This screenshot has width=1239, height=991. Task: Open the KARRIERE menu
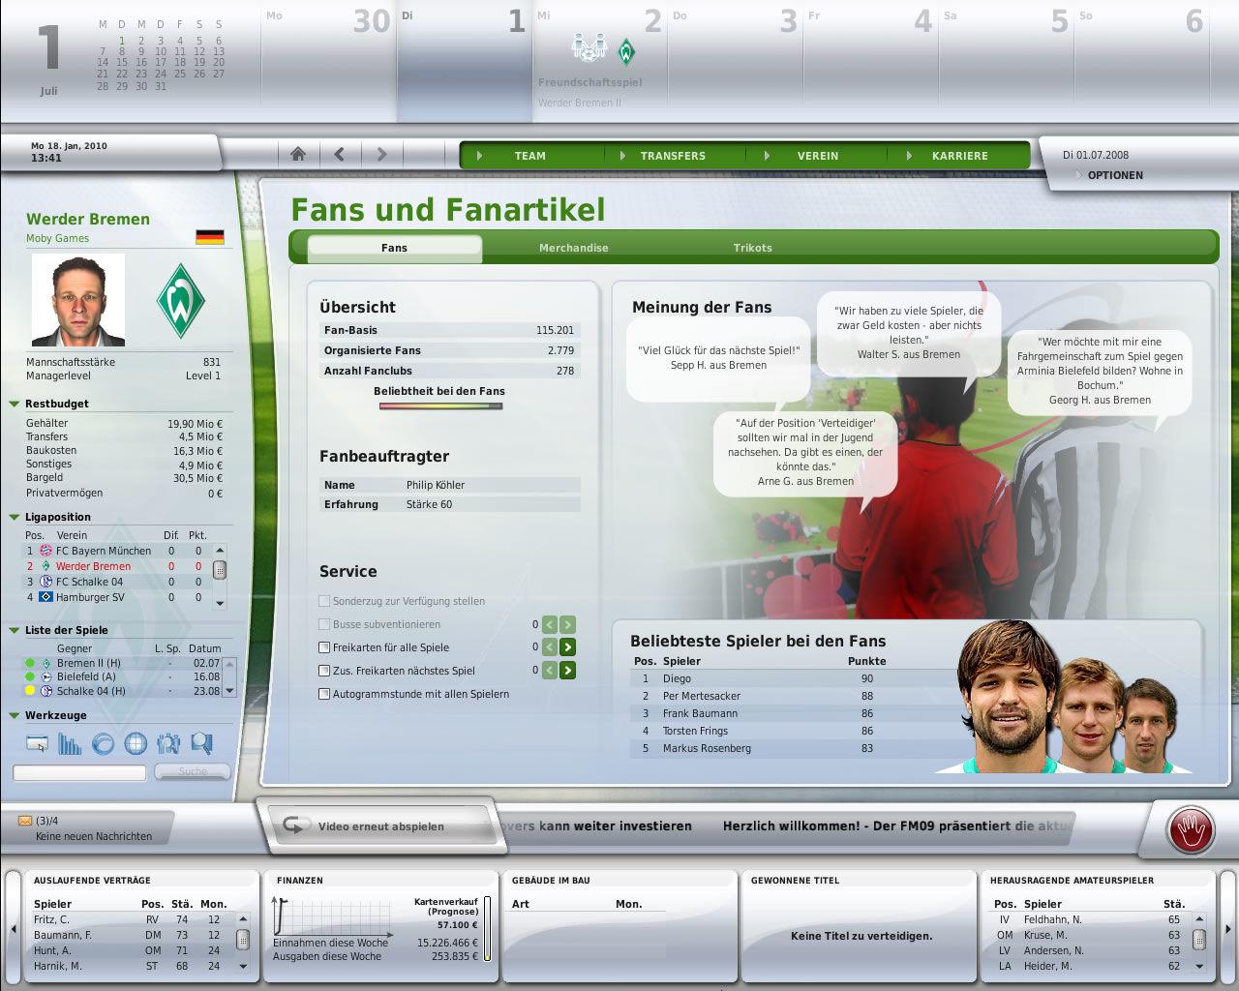960,155
